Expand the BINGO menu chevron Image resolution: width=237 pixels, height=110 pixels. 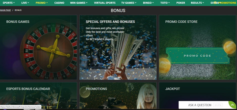click(148, 3)
